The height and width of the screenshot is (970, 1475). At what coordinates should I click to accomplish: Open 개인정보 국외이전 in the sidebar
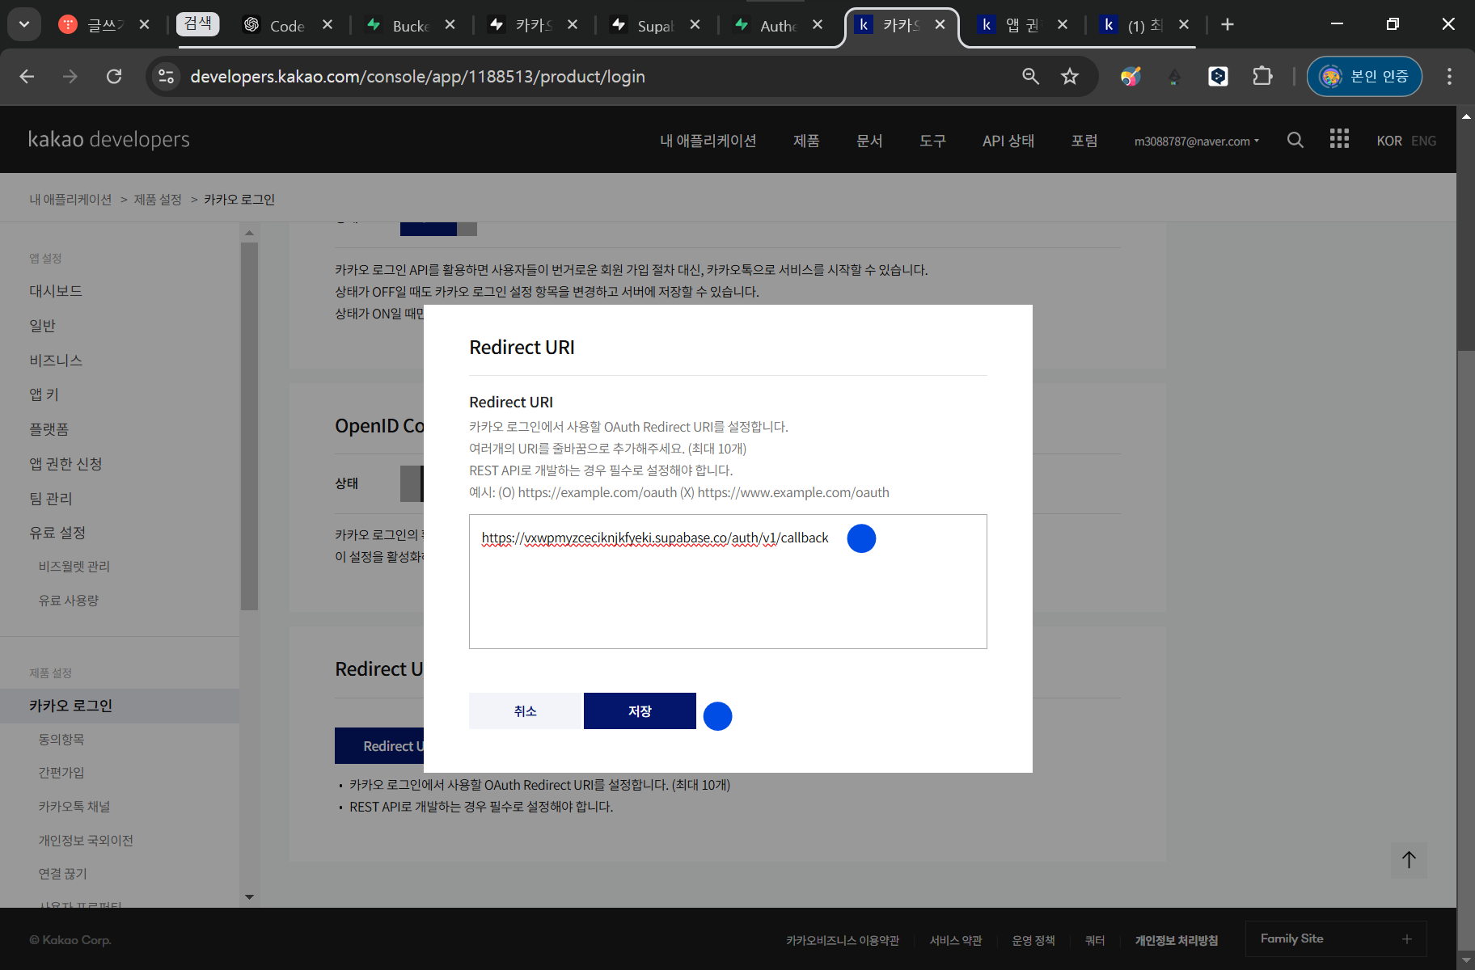(x=86, y=841)
